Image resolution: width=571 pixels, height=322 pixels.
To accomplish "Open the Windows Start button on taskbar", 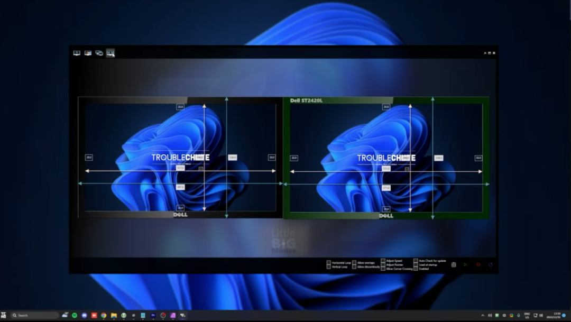I will point(3,315).
